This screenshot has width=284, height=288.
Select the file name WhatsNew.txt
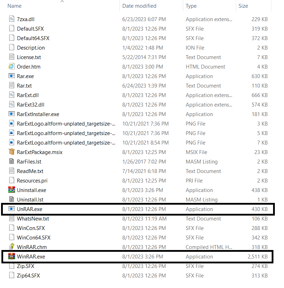click(x=33, y=219)
